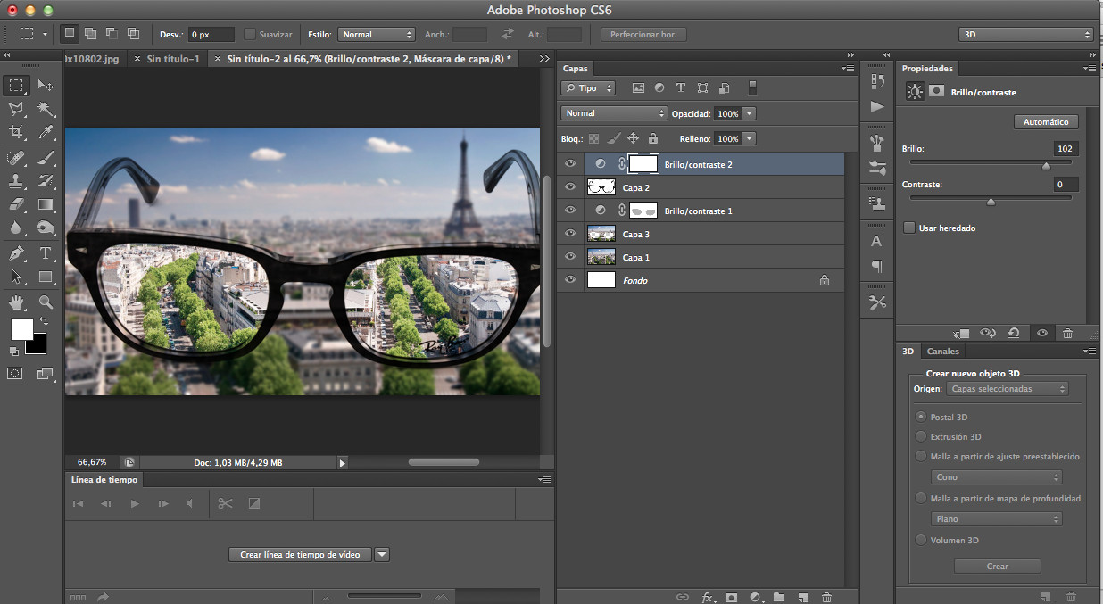1103x604 pixels.
Task: Select the Horizontal Type tool
Action: 46,253
